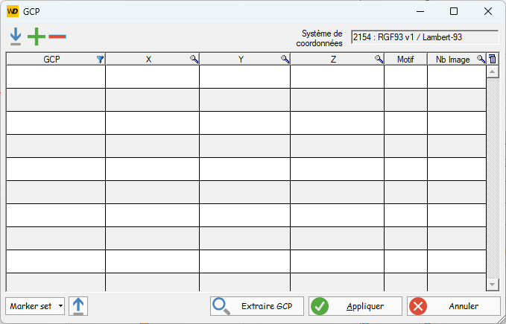Click the filter icon in GCP column
Viewport: 506px width, 324px height.
point(101,59)
